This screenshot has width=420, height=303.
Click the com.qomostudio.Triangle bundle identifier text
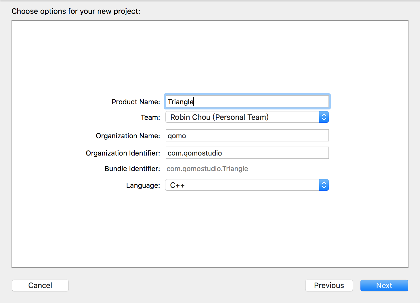click(207, 169)
